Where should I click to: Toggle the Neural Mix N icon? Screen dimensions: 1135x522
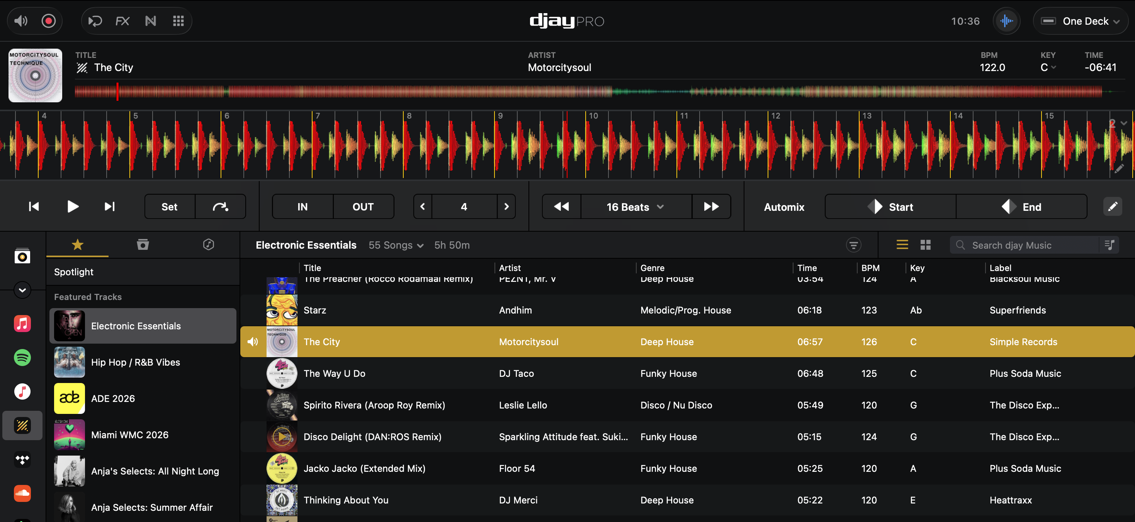click(x=151, y=21)
